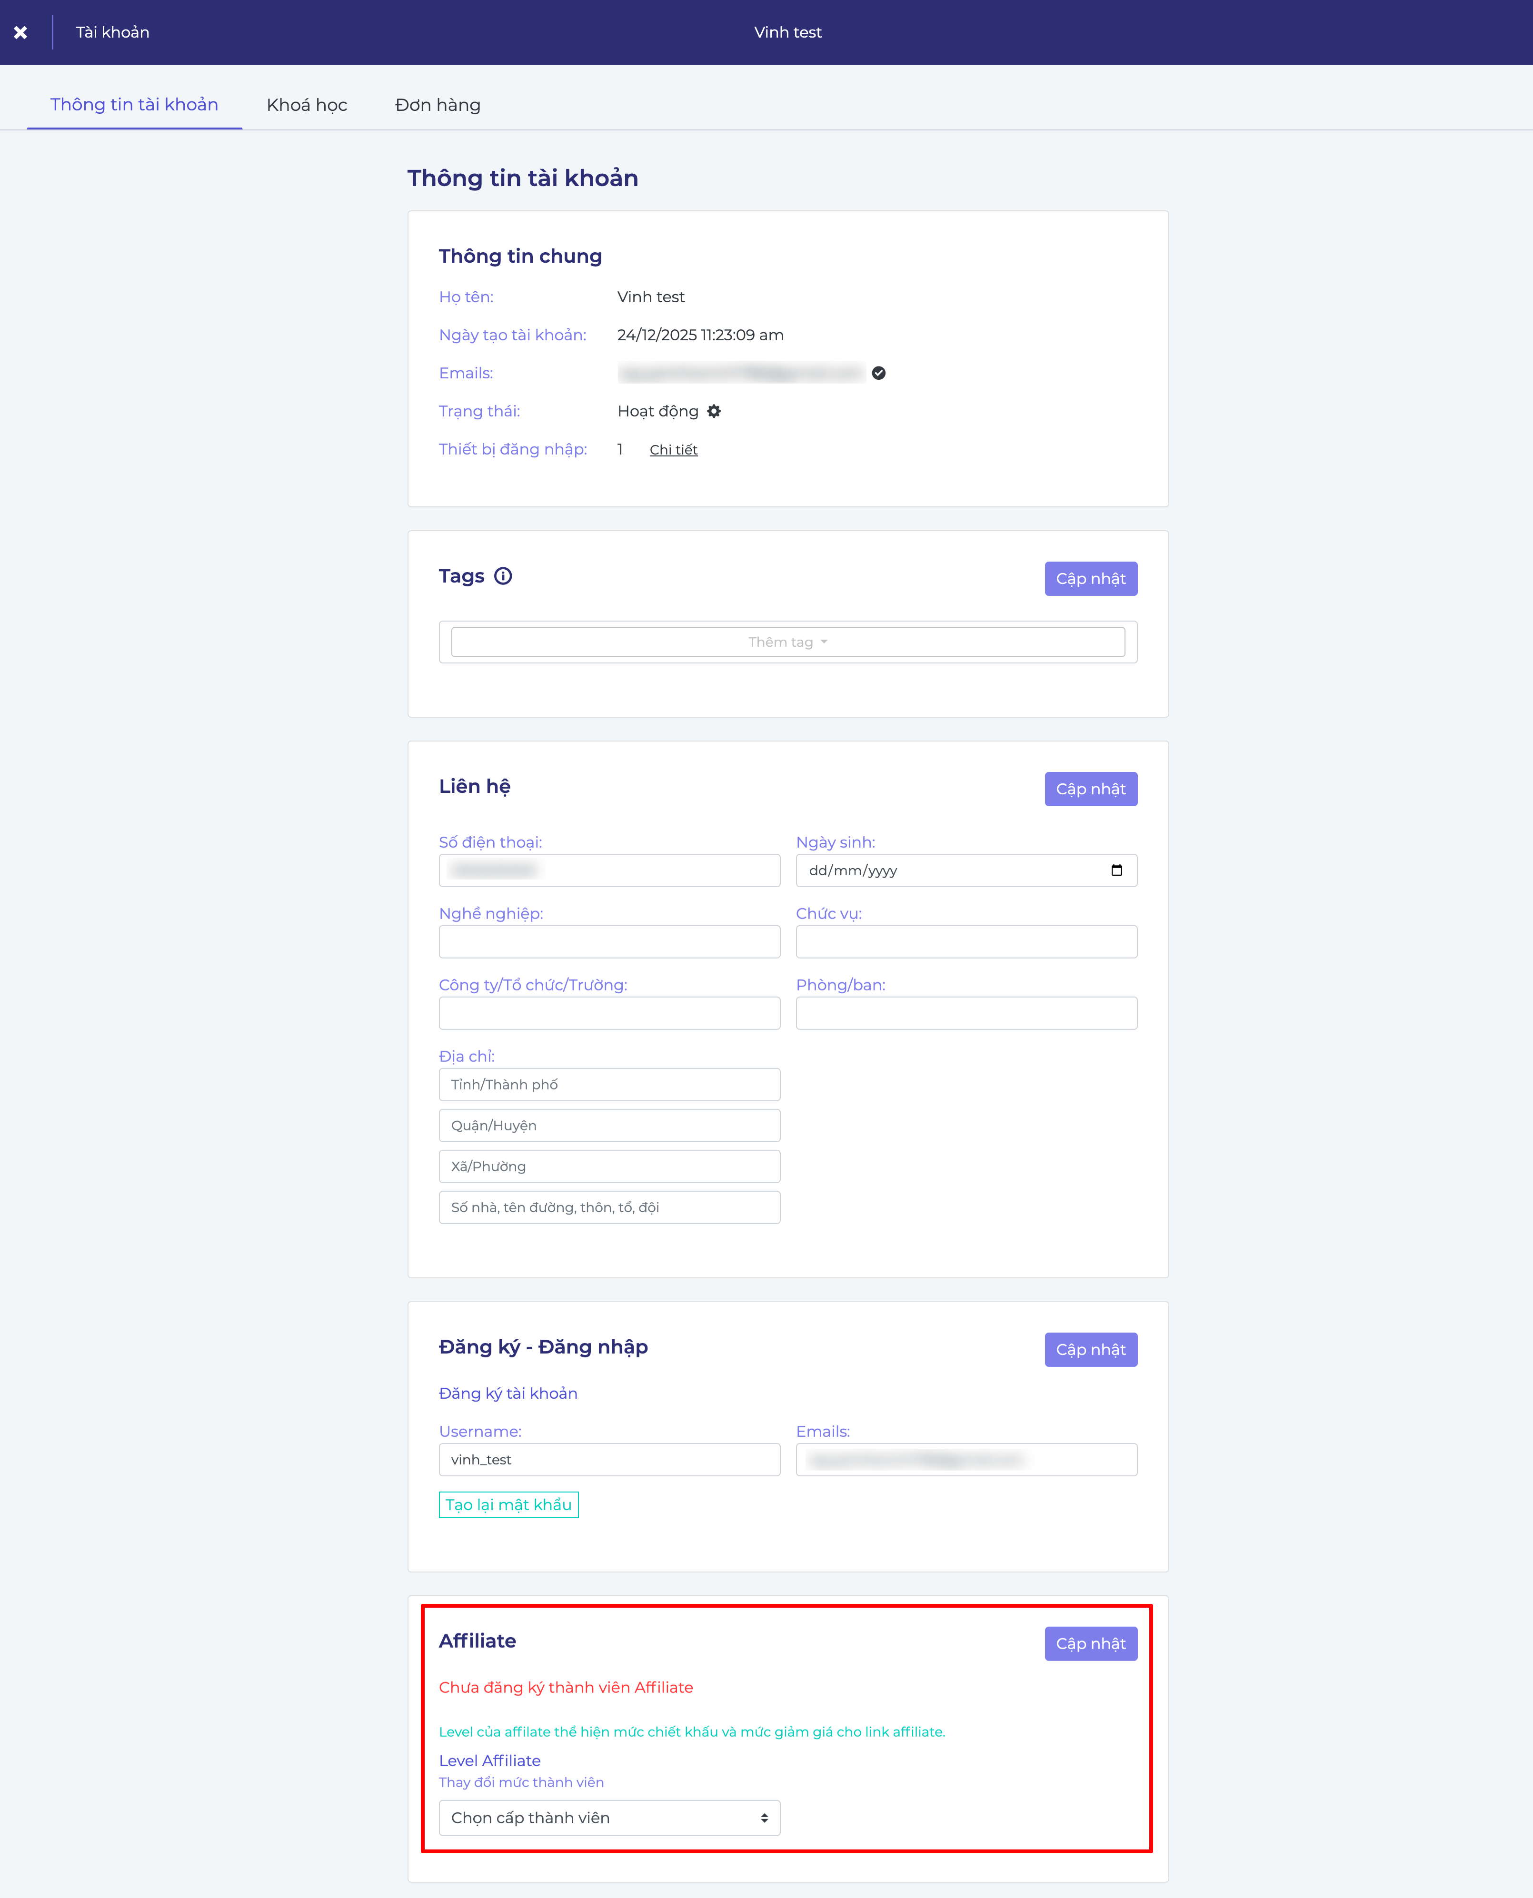The height and width of the screenshot is (1898, 1533).
Task: Click the X close icon in header
Action: pyautogui.click(x=20, y=33)
